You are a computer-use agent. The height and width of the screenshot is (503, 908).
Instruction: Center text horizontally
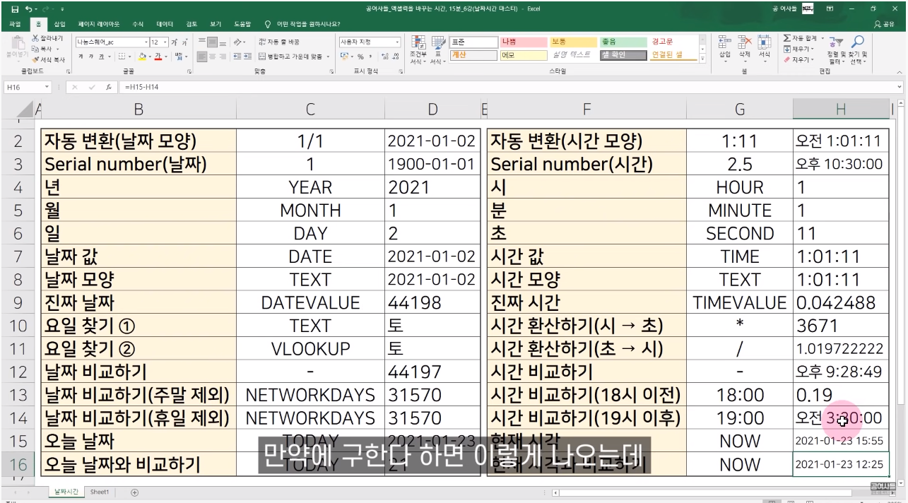[211, 57]
